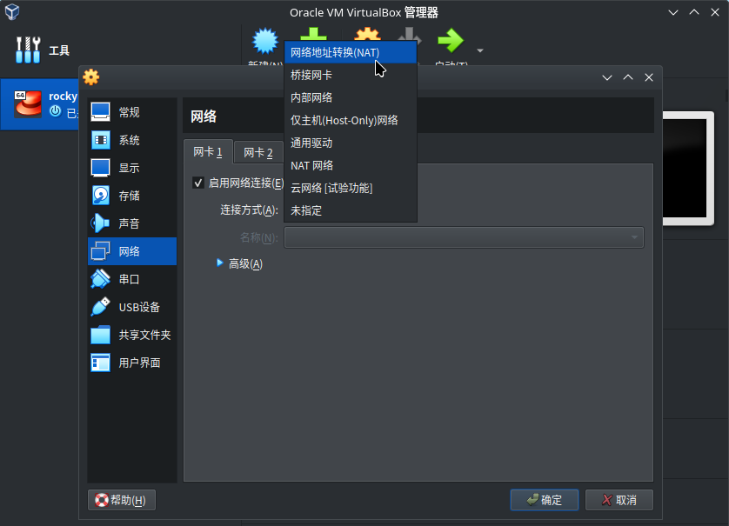The width and height of the screenshot is (729, 526).
Task: Click the 连接方式(A) label
Action: point(249,210)
